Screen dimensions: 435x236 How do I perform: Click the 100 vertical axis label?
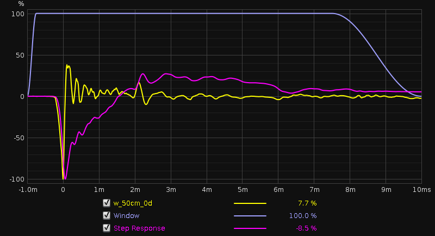click(18, 14)
